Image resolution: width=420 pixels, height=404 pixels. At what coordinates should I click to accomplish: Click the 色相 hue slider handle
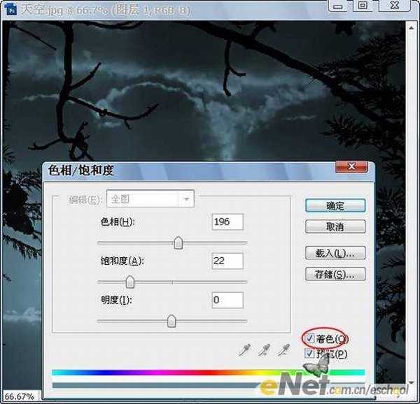[x=178, y=243]
